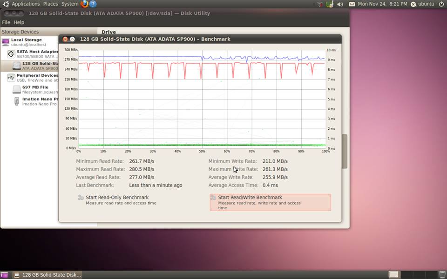Click the wireless network indicator icon
This screenshot has height=279, width=447.
(319, 4)
